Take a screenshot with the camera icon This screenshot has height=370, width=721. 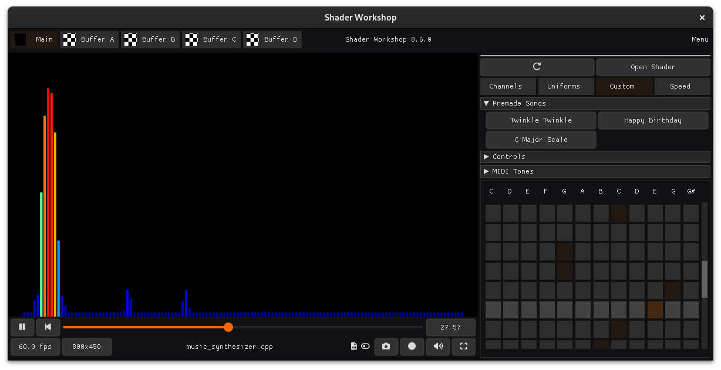(x=386, y=347)
